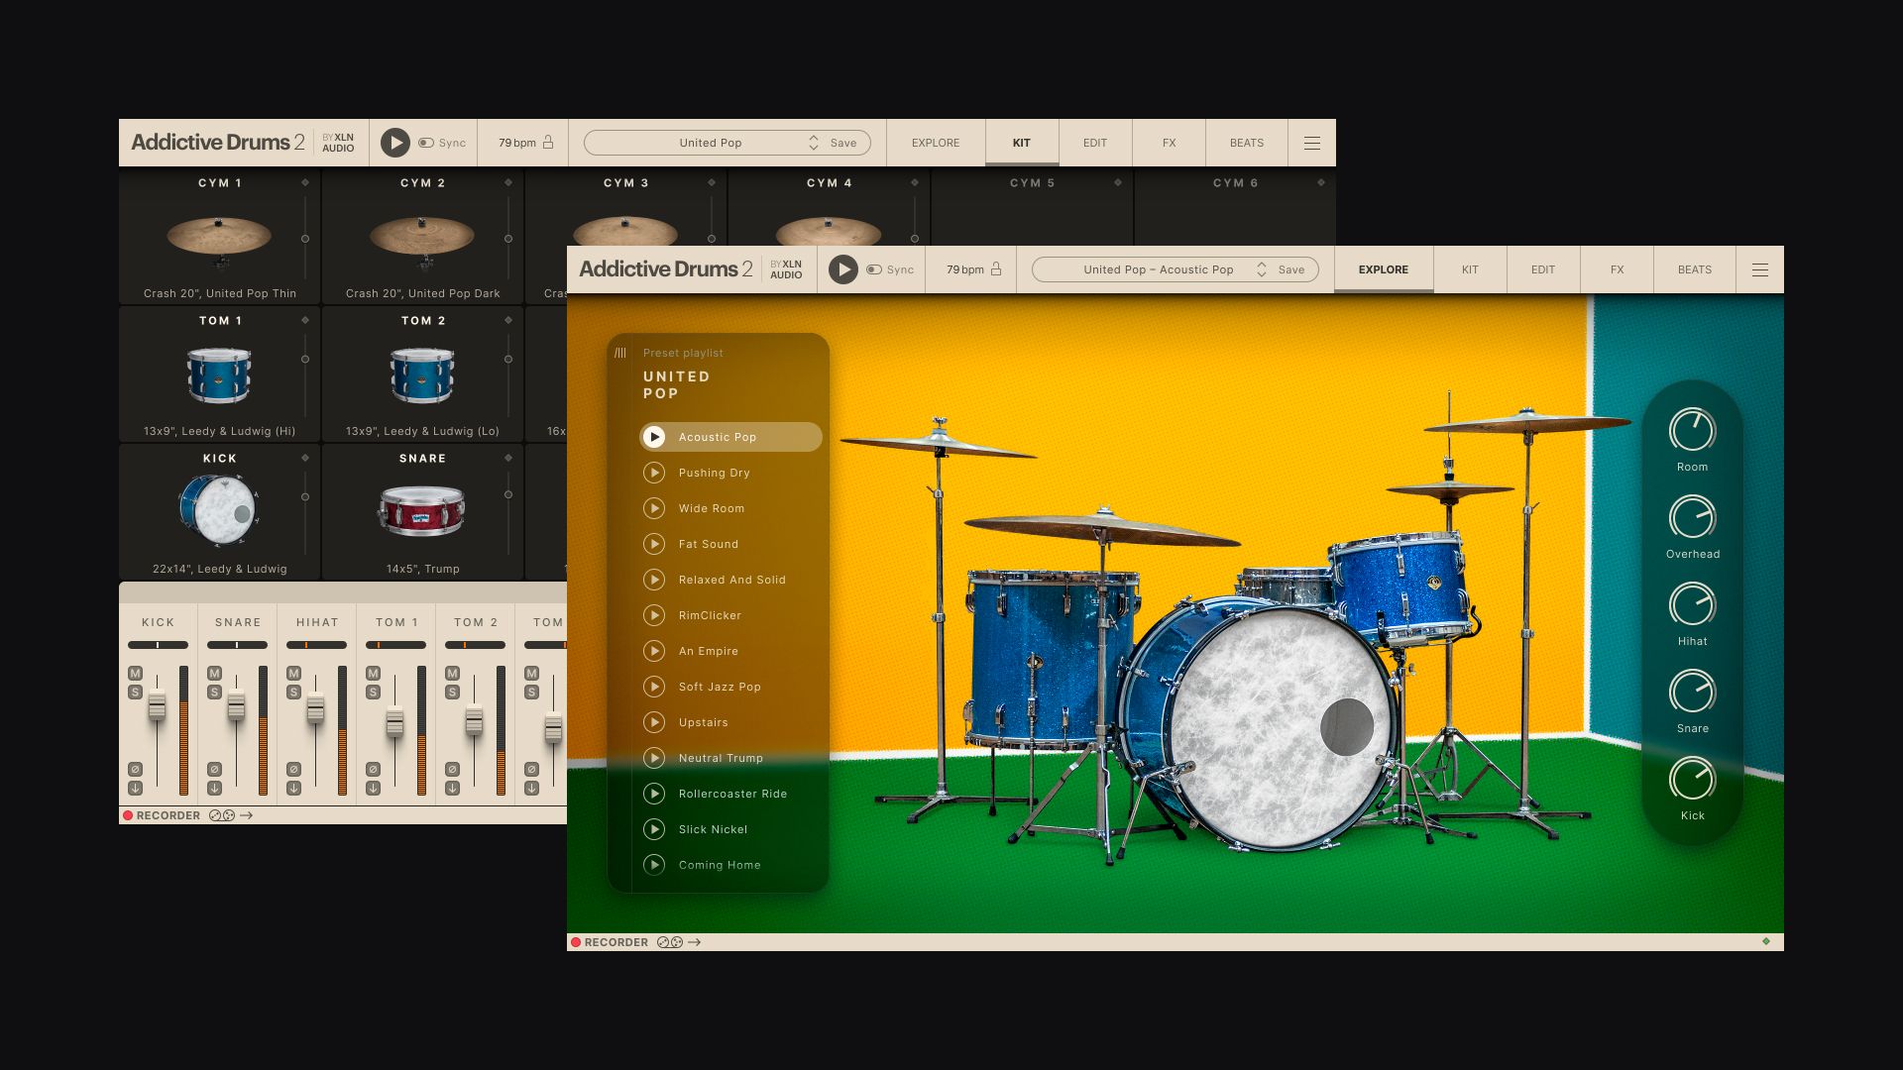
Task: Play the Rollercoaster Ride preset preview
Action: click(654, 794)
